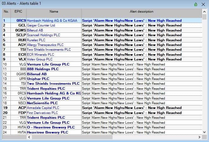209x142 pixels.
Task: Click the horizontal scrollbar right arrow
Action: tap(199, 137)
